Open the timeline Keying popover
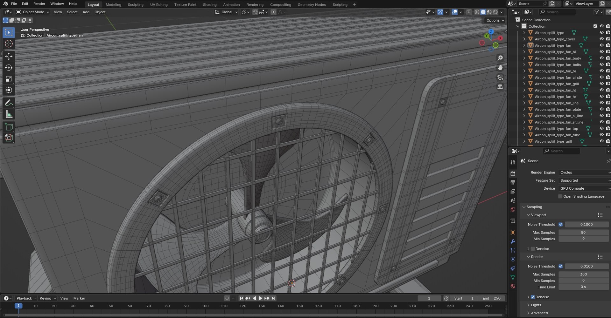Screen dimensions: 611x318 click(47, 299)
